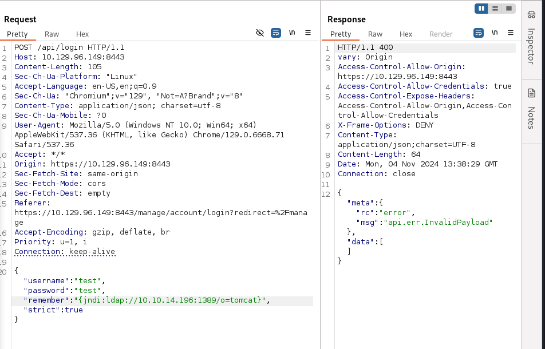Screen dimensions: 545x349
Task: Click the "meta":{ response line
Action: (x=365, y=203)
